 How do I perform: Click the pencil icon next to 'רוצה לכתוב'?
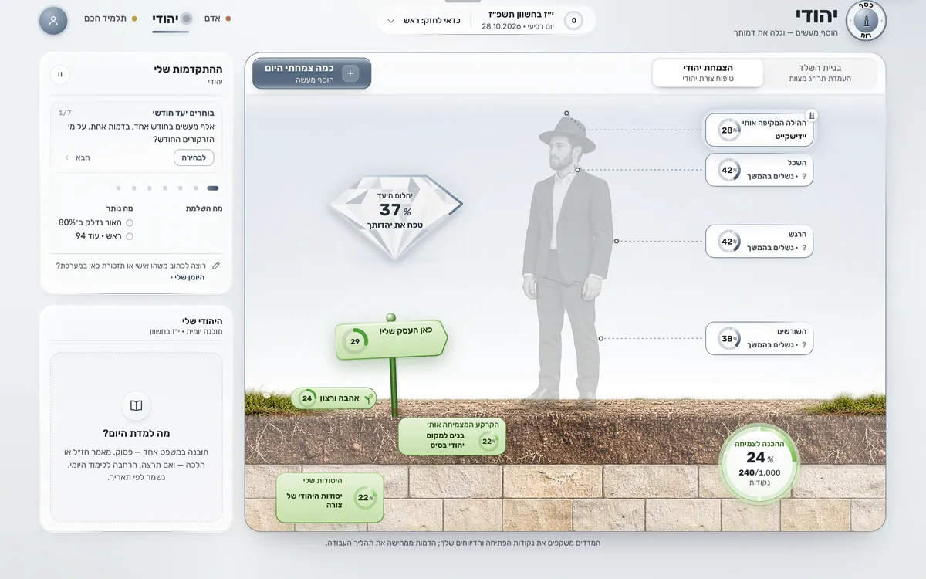(x=216, y=266)
